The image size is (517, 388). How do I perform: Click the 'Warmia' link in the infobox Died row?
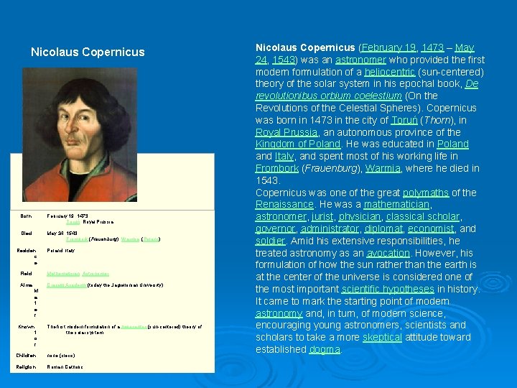[130, 239]
